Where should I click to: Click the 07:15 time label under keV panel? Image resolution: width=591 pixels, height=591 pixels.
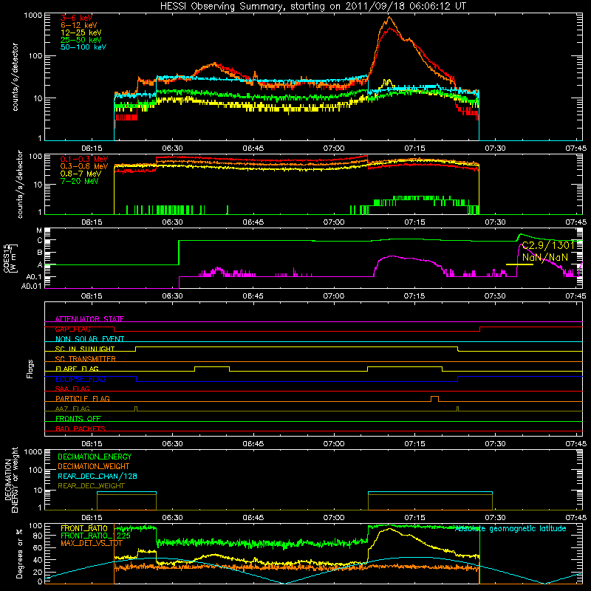pyautogui.click(x=414, y=148)
